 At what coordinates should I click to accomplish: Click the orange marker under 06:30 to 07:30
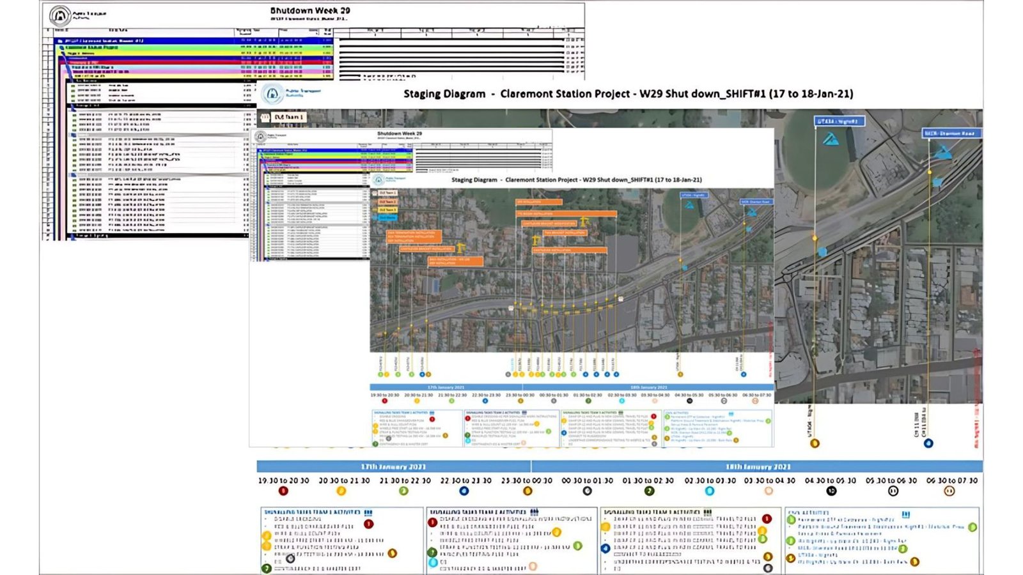pyautogui.click(x=949, y=491)
